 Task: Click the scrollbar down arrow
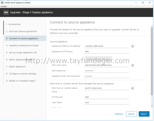152,106
